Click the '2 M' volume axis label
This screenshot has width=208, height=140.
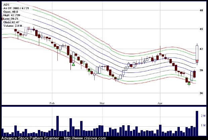pos(203,116)
